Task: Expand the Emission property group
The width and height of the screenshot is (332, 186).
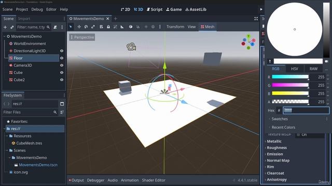Action: pos(274,154)
